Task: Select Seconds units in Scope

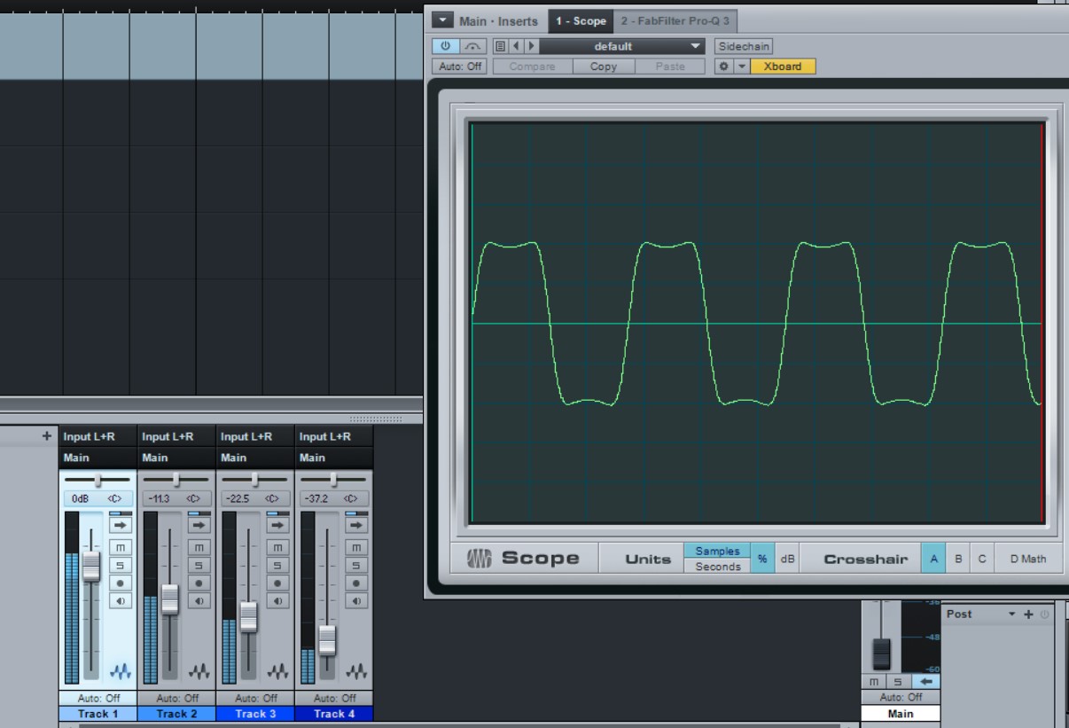Action: point(717,567)
